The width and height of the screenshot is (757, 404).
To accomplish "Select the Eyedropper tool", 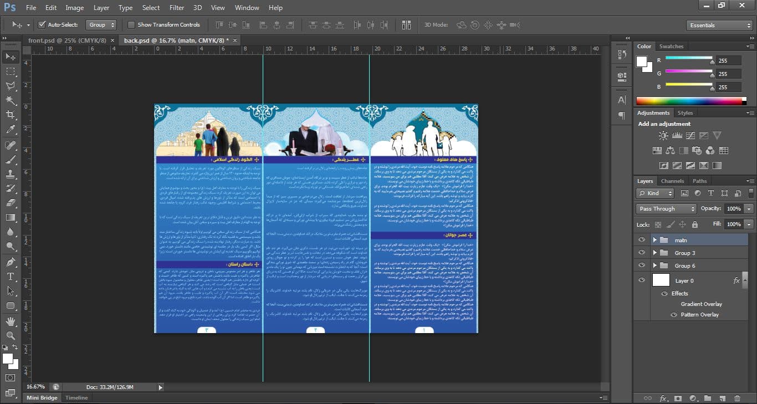I will pyautogui.click(x=11, y=130).
